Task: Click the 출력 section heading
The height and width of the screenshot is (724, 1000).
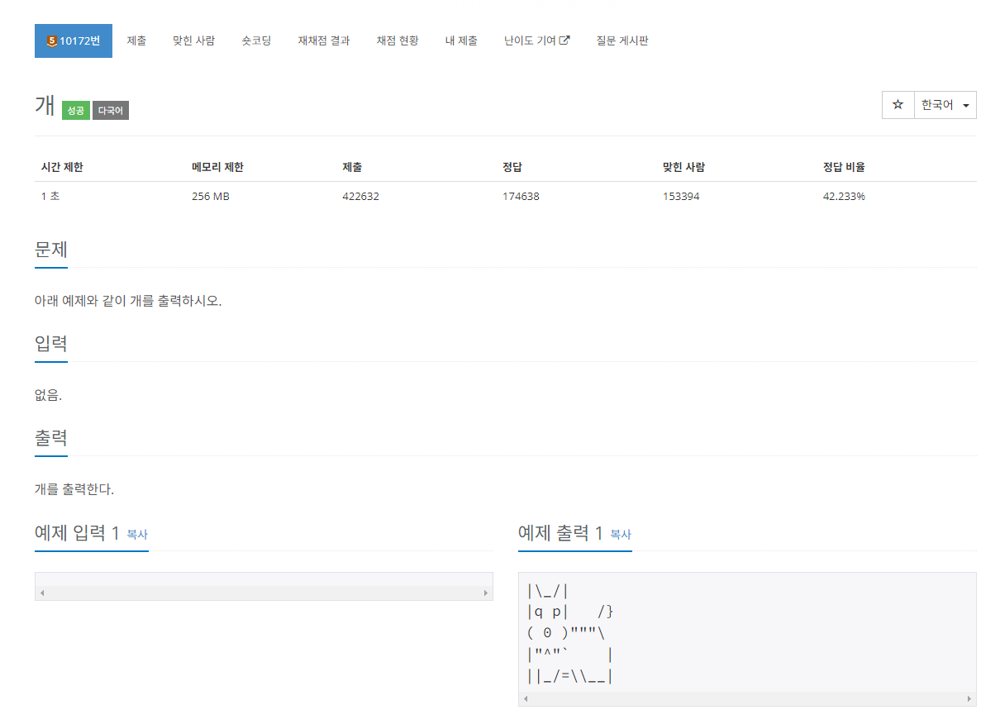Action: point(51,437)
